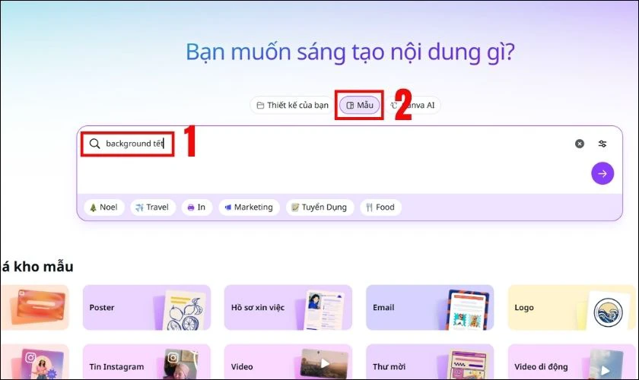Click the megaphone icon on Marketing chip

[228, 207]
